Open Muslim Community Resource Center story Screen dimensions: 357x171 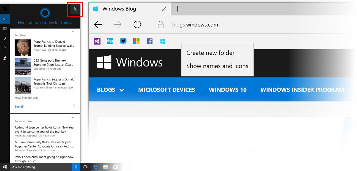click(x=45, y=144)
